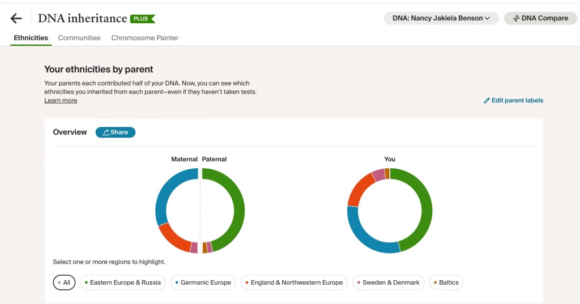Click the pencil icon beside Edit parent labels
Viewport: 580px width, 304px height.
[487, 101]
